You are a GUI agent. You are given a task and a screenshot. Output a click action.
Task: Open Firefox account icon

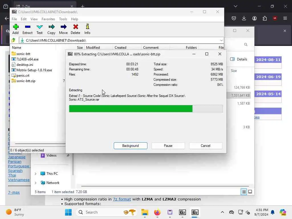[x=254, y=18]
